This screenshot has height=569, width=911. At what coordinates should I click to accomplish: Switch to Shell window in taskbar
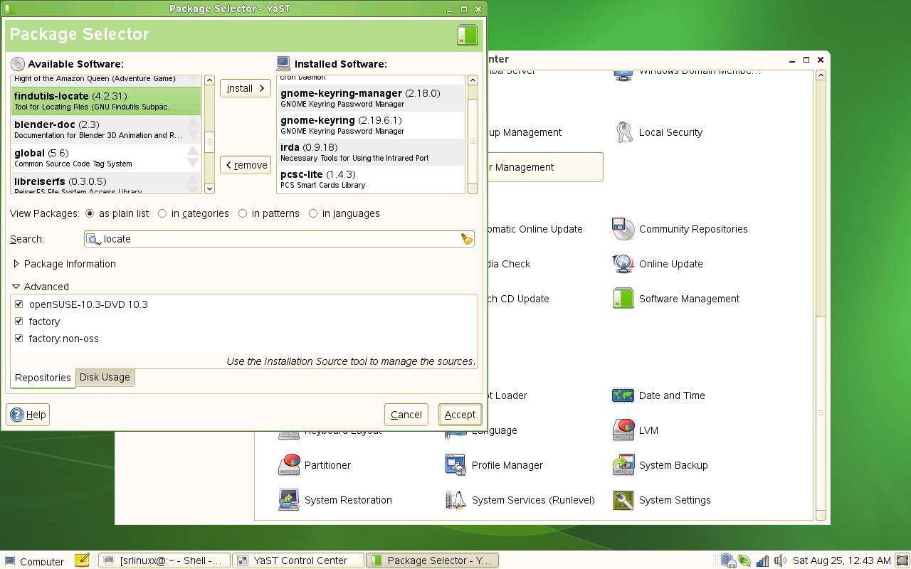click(x=164, y=560)
